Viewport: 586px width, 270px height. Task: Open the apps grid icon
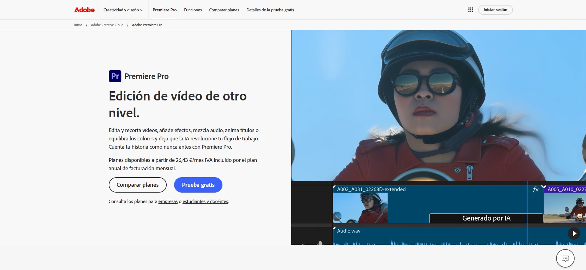(x=470, y=10)
